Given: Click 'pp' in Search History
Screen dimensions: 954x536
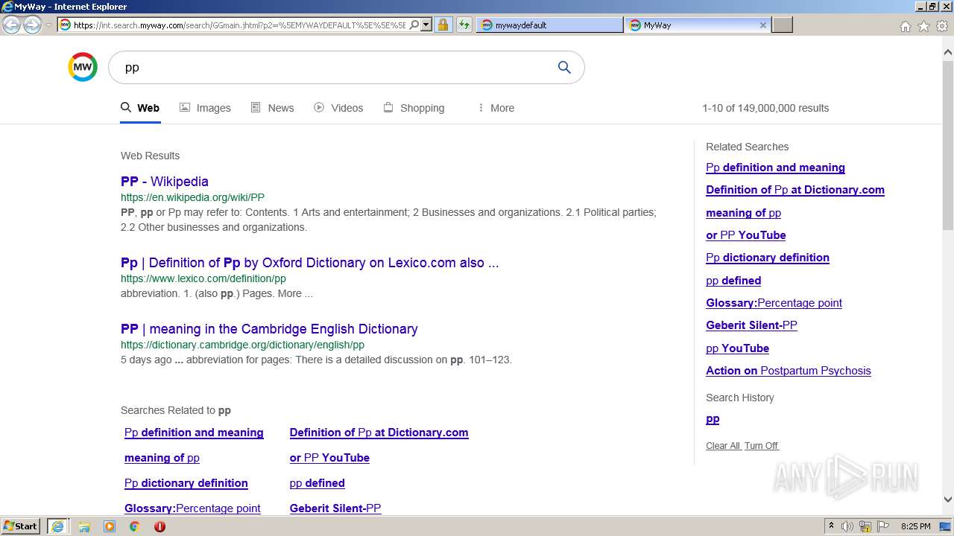Looking at the screenshot, I should [713, 419].
